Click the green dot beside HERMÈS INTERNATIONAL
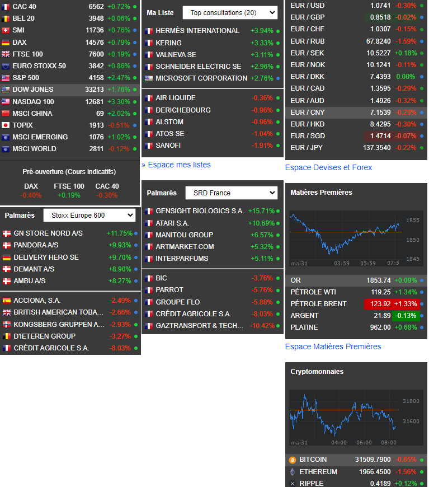The width and height of the screenshot is (429, 487). coord(278,31)
